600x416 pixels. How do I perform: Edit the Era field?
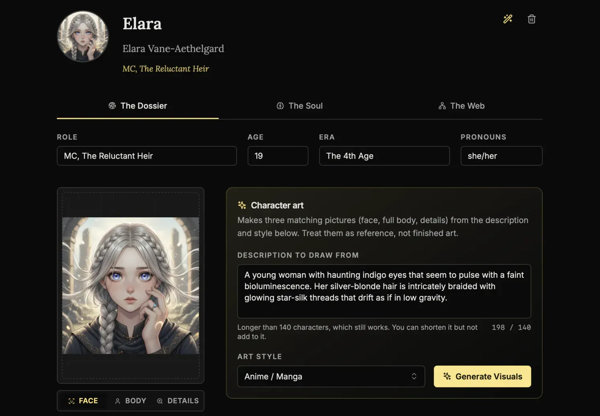click(384, 156)
